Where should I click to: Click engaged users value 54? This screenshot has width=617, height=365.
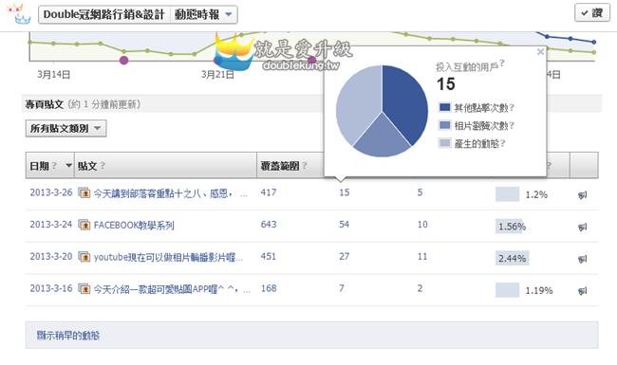point(345,225)
